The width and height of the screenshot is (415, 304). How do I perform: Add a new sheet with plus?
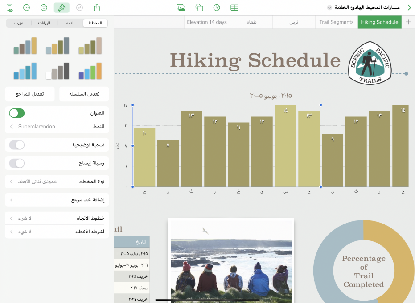coord(408,22)
